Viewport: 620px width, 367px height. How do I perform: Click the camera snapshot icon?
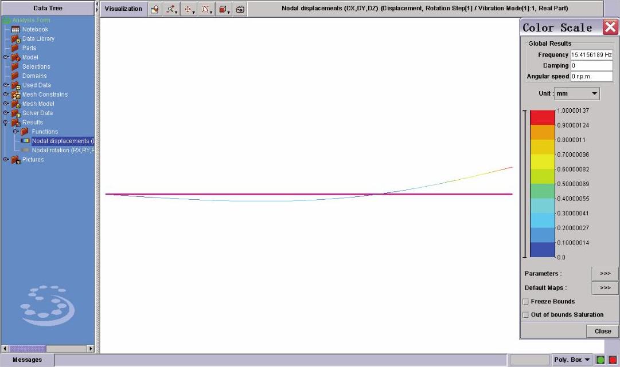point(240,9)
